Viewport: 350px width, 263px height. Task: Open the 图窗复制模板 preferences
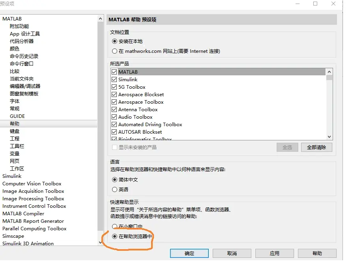pyautogui.click(x=24, y=94)
